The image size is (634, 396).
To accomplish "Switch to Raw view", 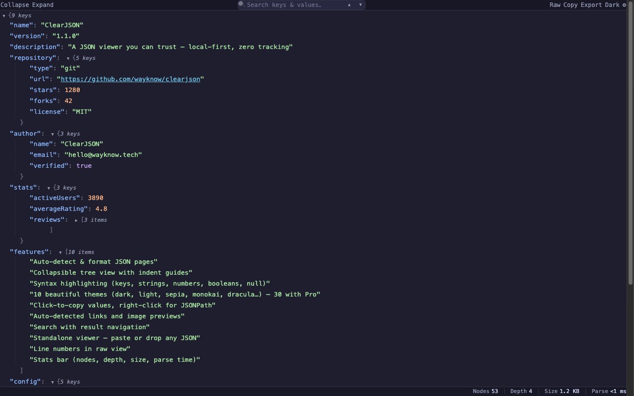I will [x=555, y=5].
